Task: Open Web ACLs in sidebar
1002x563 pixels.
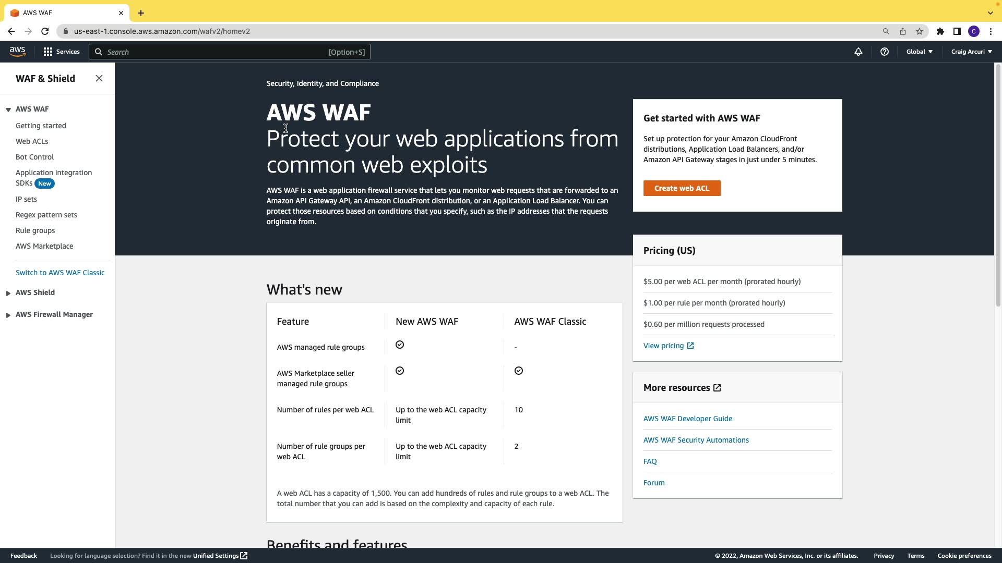Action: click(32, 141)
